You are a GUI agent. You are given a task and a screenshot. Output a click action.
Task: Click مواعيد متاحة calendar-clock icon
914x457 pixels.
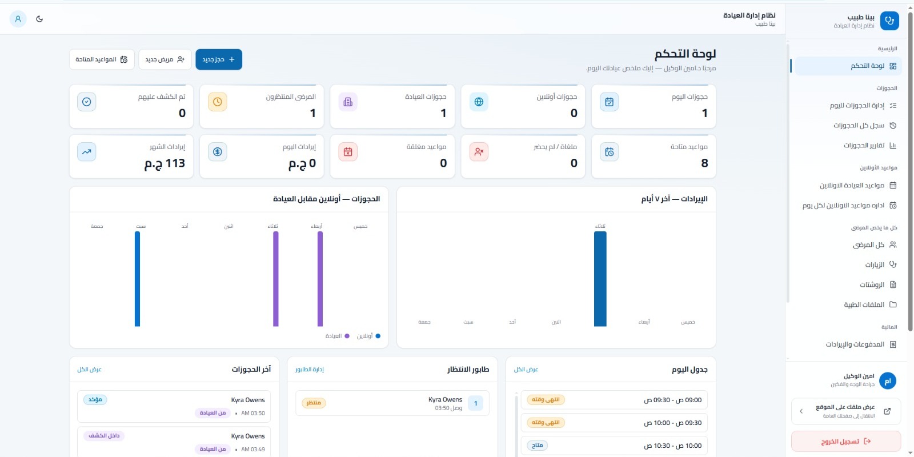click(x=610, y=152)
